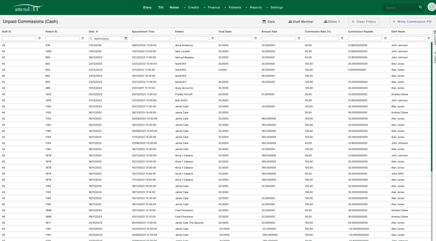Click Total Sales 31.0000 cell

pos(223,174)
